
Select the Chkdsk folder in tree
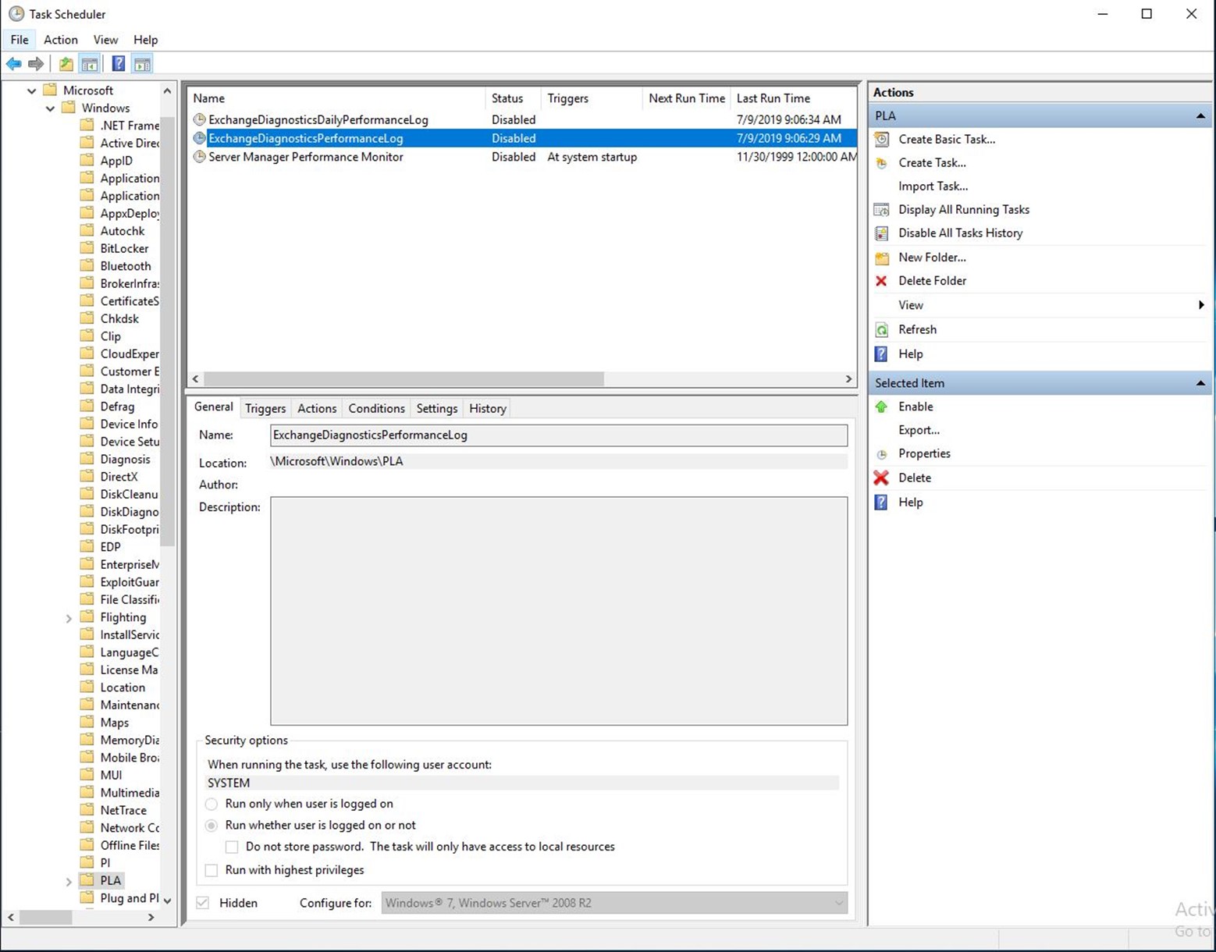click(x=119, y=319)
